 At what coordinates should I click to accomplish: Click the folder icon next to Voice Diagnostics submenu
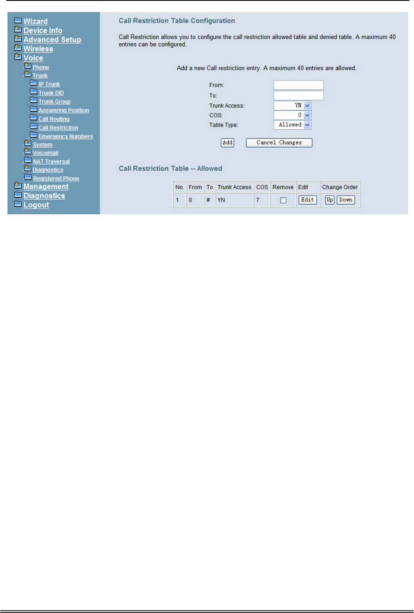coord(28,169)
